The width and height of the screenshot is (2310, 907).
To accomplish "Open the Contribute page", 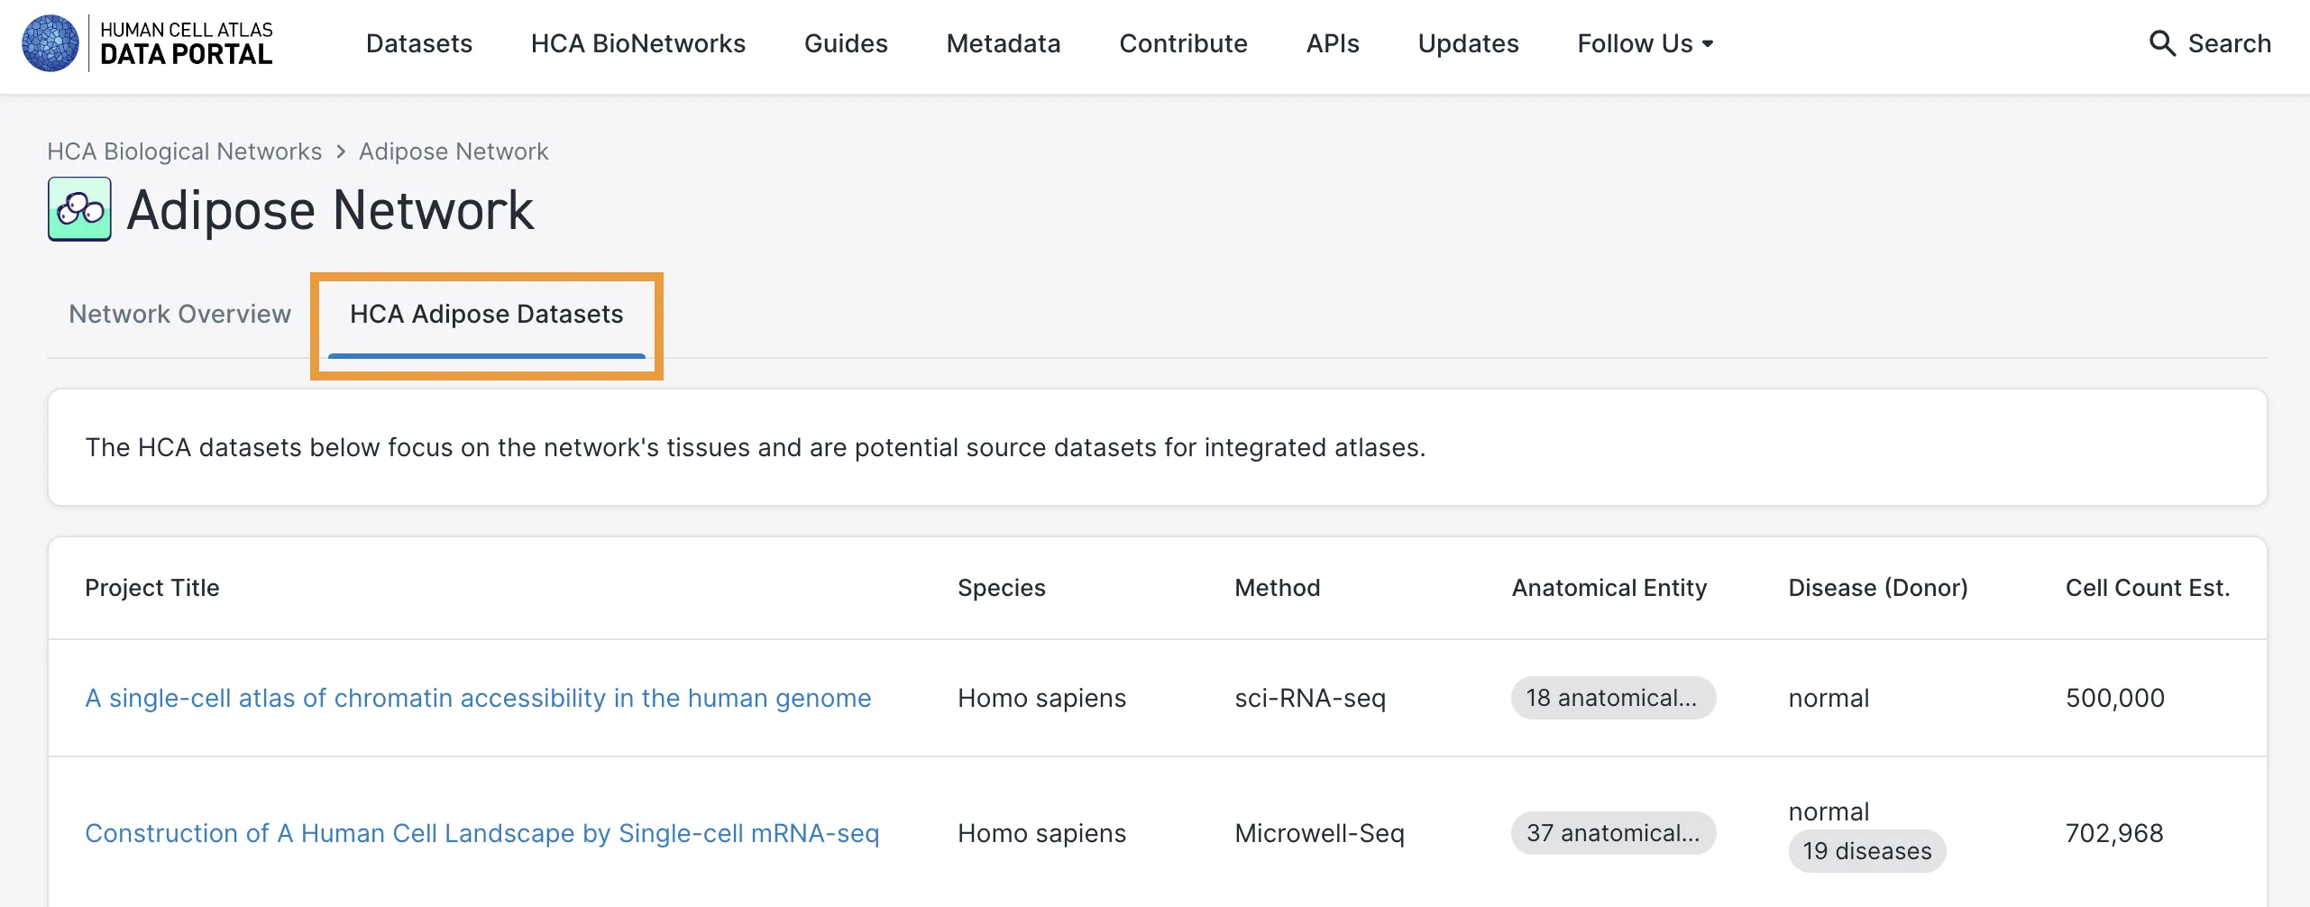I will coord(1183,43).
